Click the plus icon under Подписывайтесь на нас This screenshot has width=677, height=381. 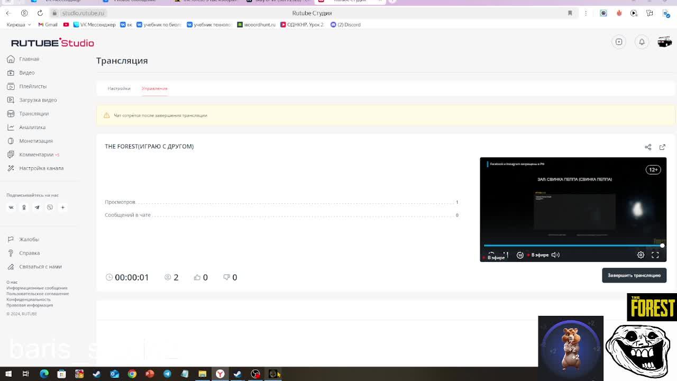point(62,207)
